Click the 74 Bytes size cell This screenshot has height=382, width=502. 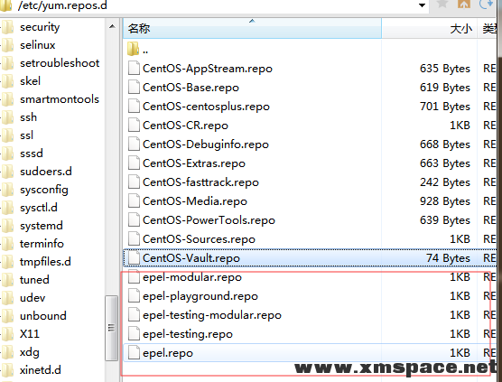tap(448, 258)
